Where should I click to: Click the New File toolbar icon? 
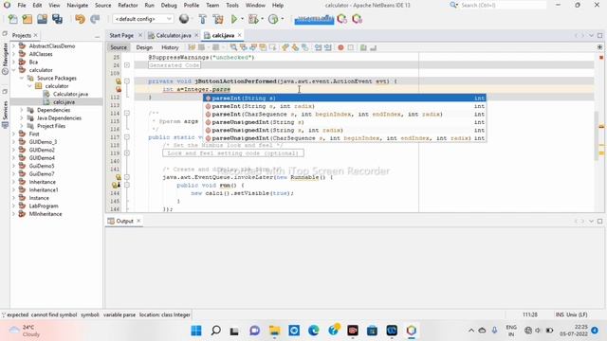12,19
